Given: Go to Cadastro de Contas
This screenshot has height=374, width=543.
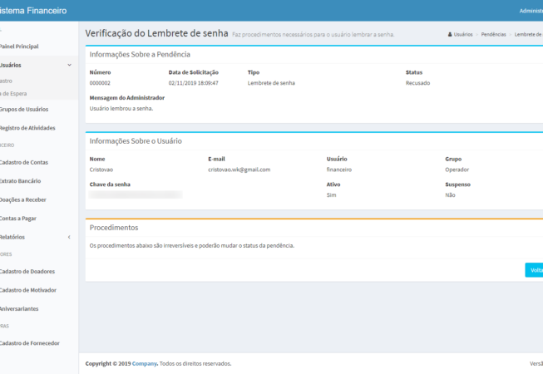Looking at the screenshot, I should tap(26, 162).
